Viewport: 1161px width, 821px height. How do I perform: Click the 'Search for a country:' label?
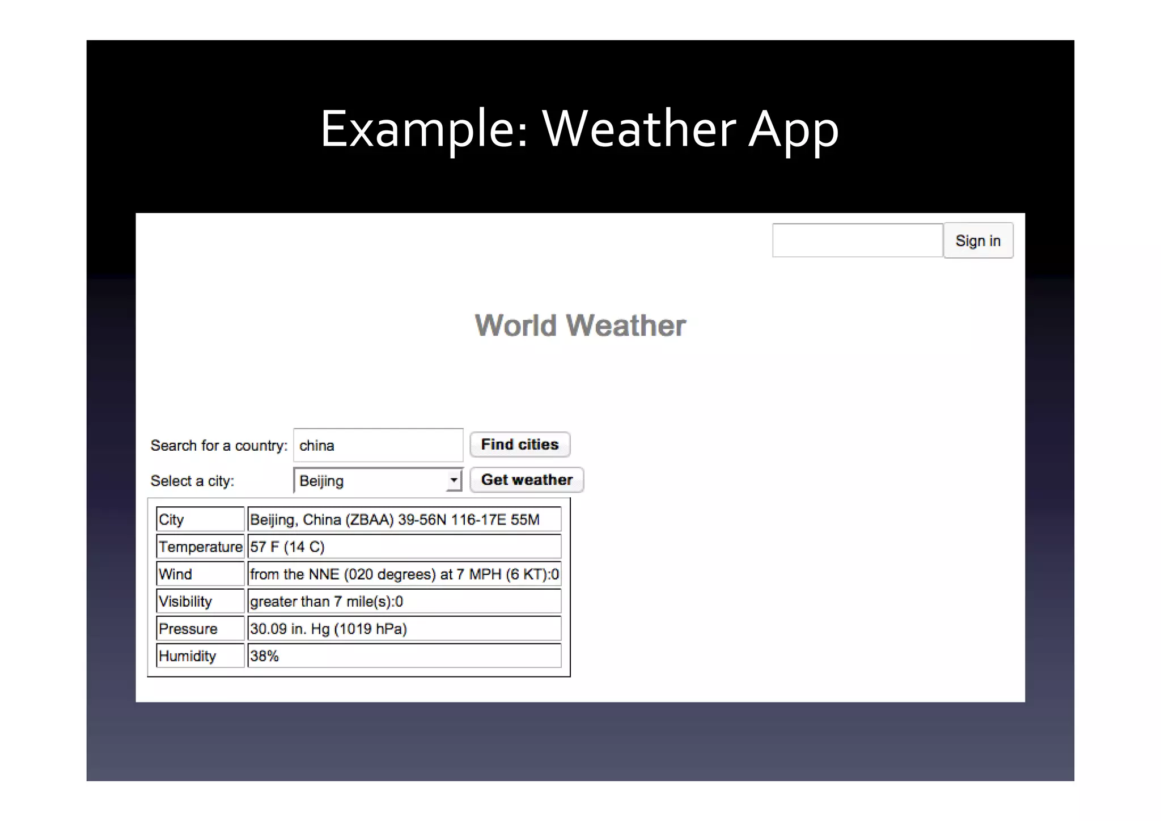(219, 446)
